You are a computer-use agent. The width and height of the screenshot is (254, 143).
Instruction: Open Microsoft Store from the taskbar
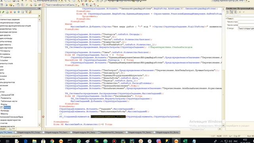click(43, 141)
